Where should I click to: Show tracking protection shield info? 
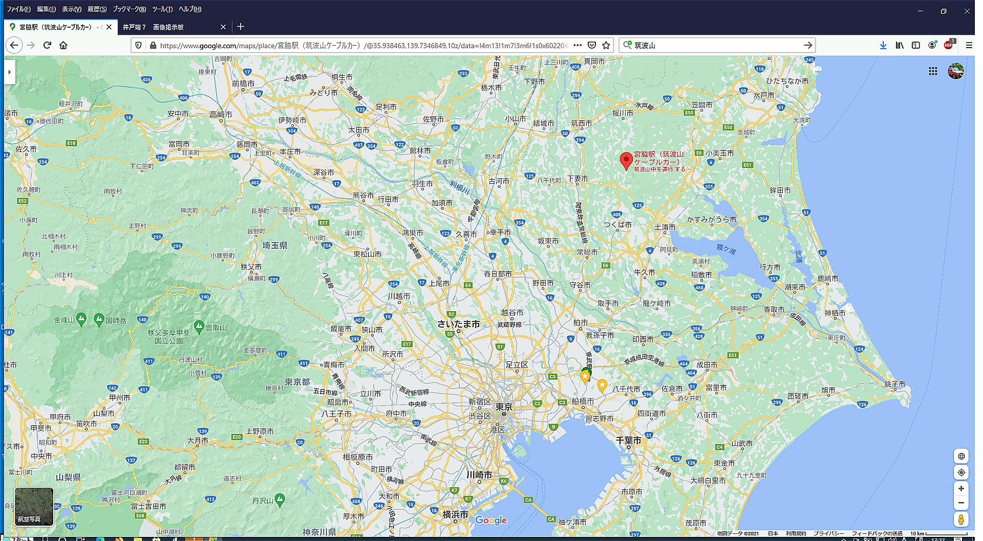[138, 45]
